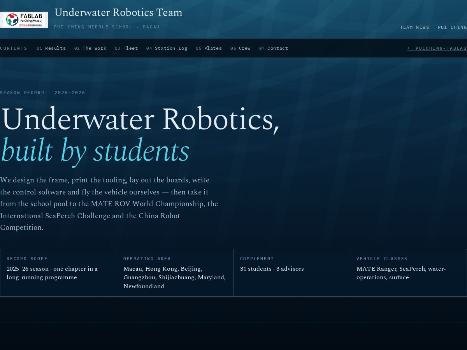Open the Underwater Robotics Team title link
The width and height of the screenshot is (467, 350).
click(118, 12)
